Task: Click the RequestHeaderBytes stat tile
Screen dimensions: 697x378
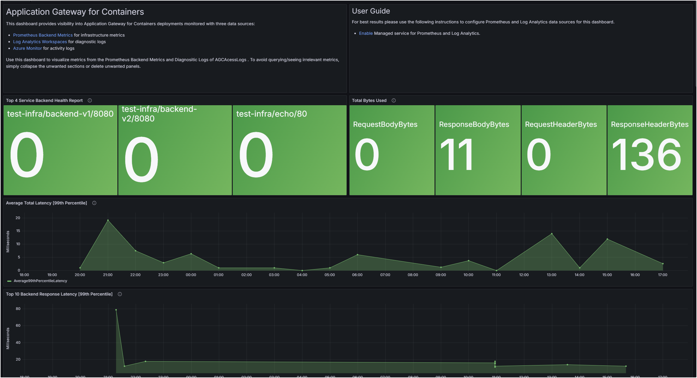Action: click(x=564, y=150)
